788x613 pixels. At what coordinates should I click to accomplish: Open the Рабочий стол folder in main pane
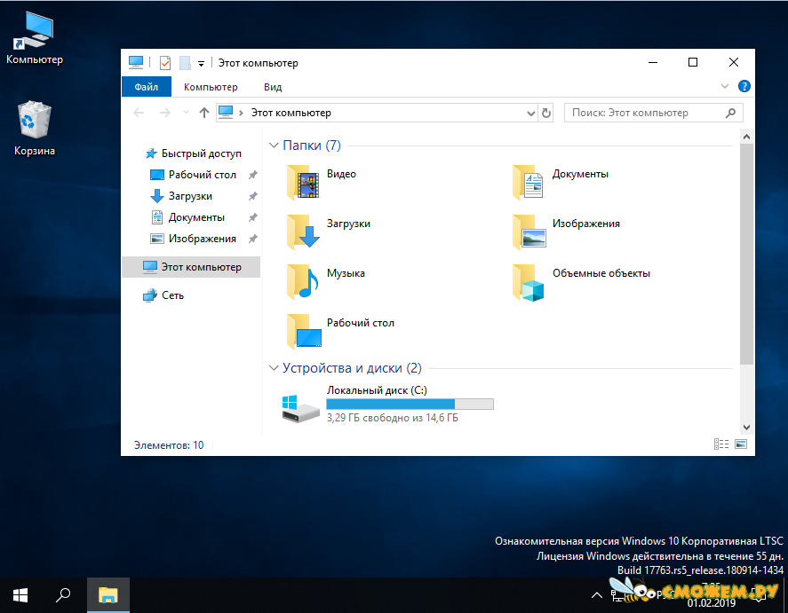click(x=340, y=331)
